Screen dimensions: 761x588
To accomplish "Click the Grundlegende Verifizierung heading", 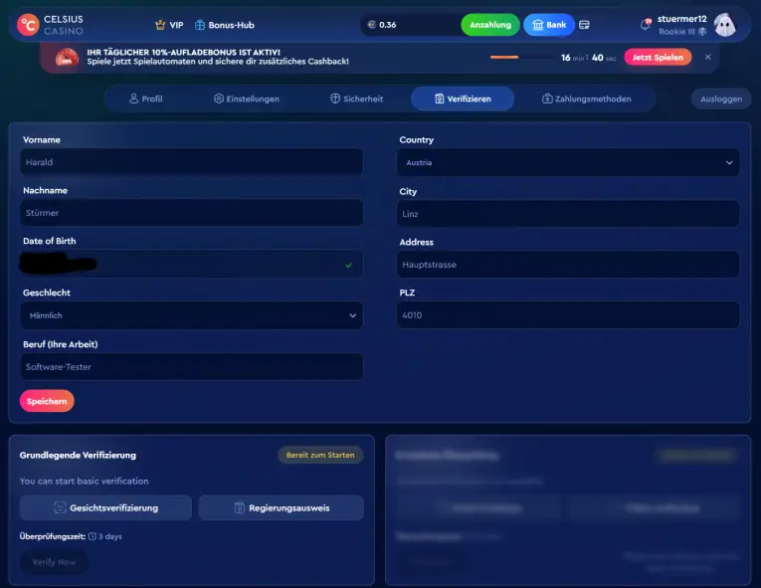I will 78,455.
